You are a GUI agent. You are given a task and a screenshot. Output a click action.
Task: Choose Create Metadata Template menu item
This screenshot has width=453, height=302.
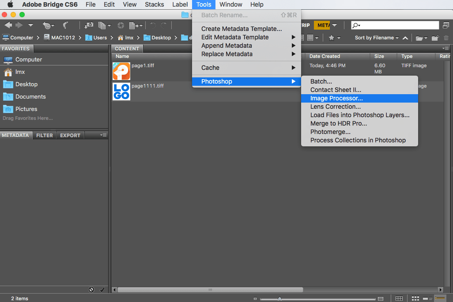click(246, 29)
